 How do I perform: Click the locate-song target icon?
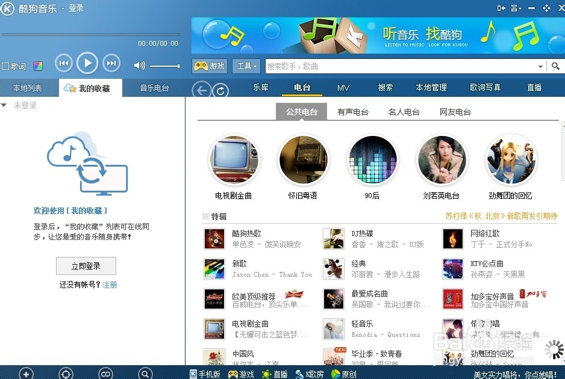[x=66, y=374]
